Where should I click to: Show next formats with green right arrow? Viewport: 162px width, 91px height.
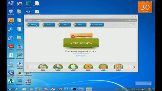(x=134, y=67)
